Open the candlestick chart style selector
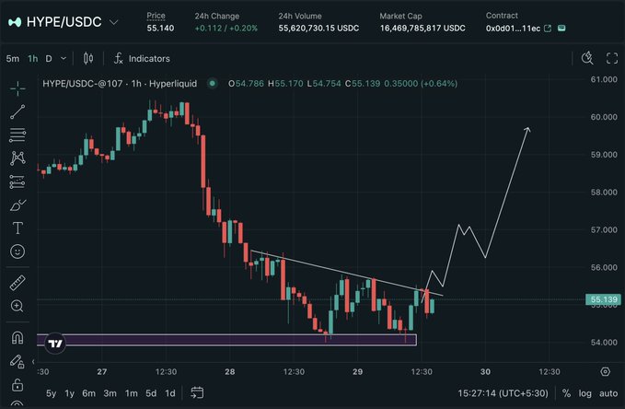The height and width of the screenshot is (409, 625). (88, 59)
